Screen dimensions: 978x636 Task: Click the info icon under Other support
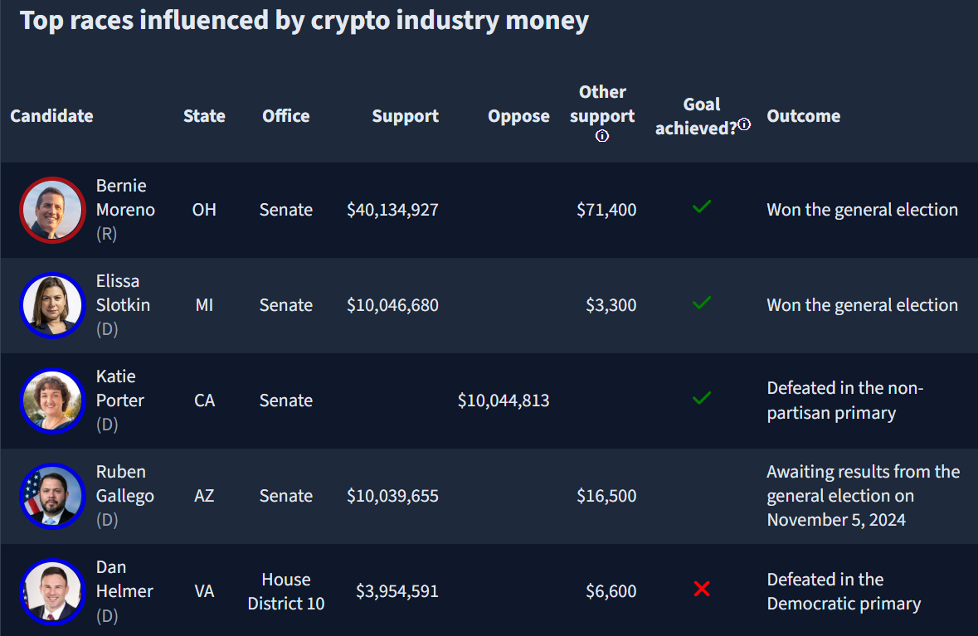tap(602, 136)
